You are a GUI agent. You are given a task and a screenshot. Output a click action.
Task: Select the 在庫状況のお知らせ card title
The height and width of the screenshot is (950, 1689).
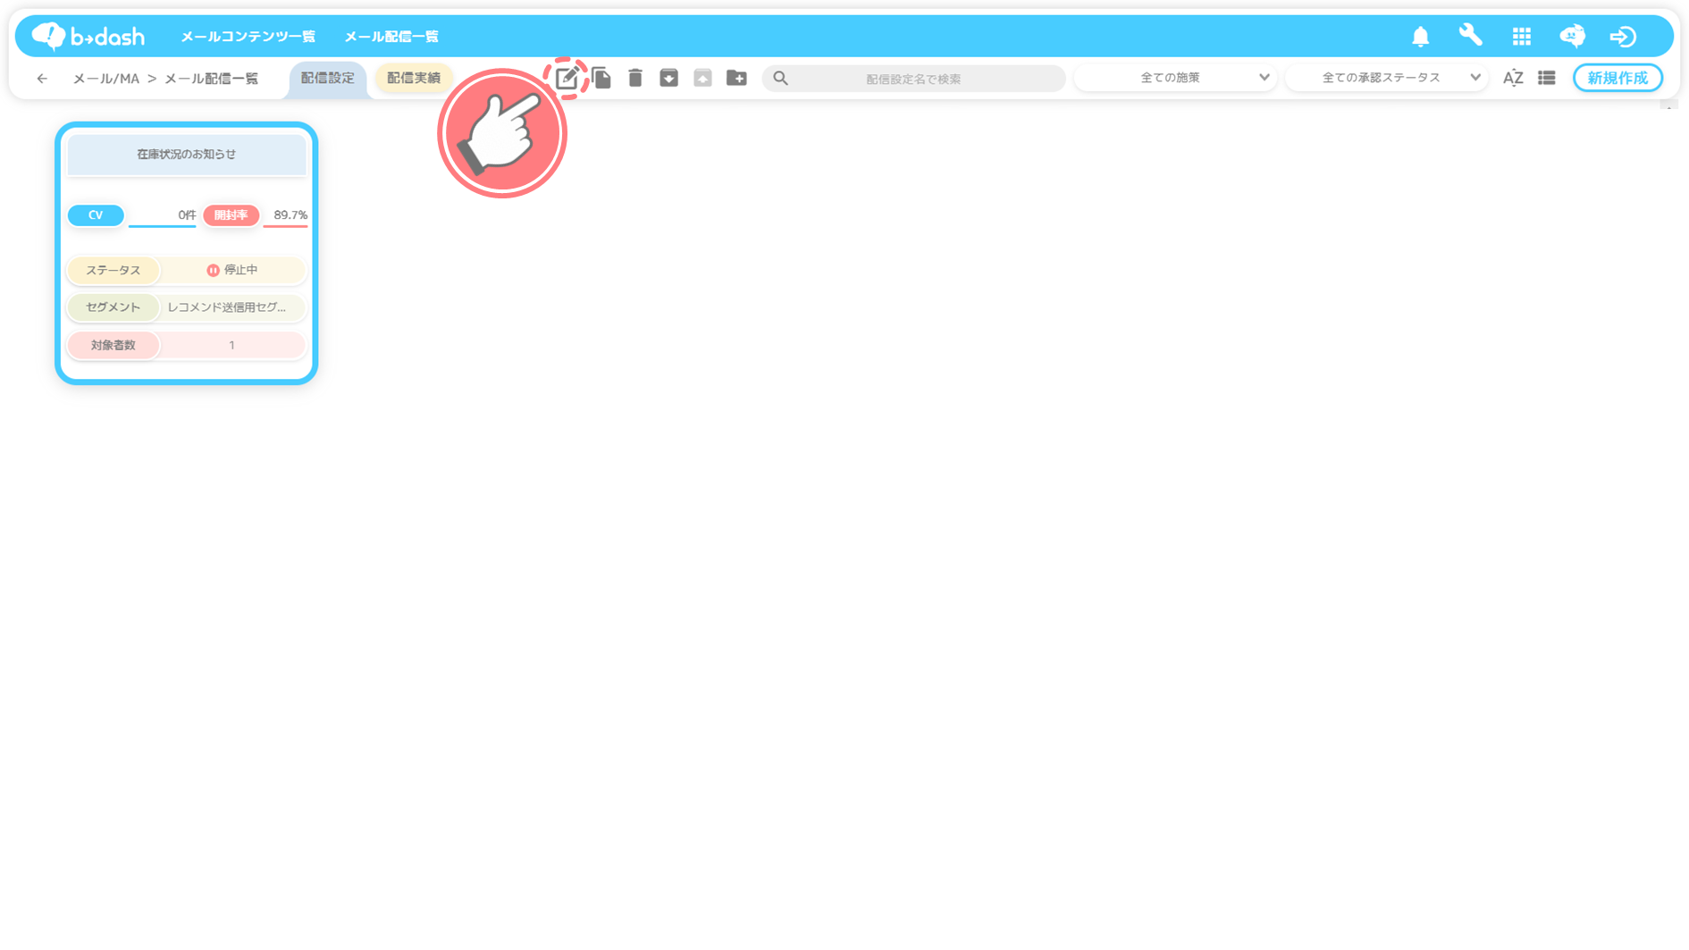(187, 155)
